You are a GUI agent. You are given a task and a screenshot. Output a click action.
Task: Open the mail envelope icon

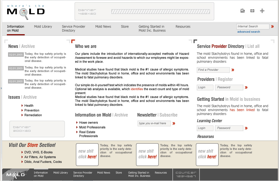pyautogui.click(x=252, y=11)
